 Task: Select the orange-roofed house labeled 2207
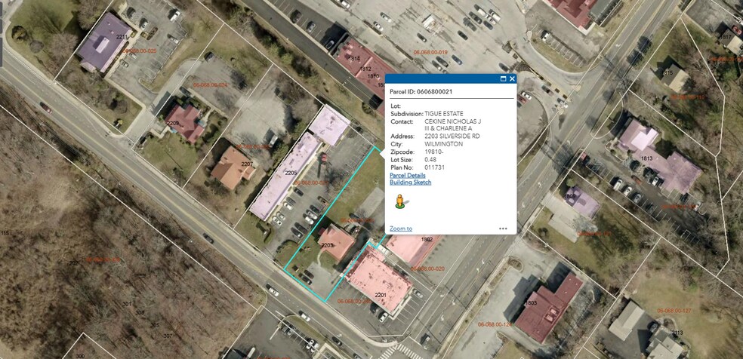tap(233, 168)
